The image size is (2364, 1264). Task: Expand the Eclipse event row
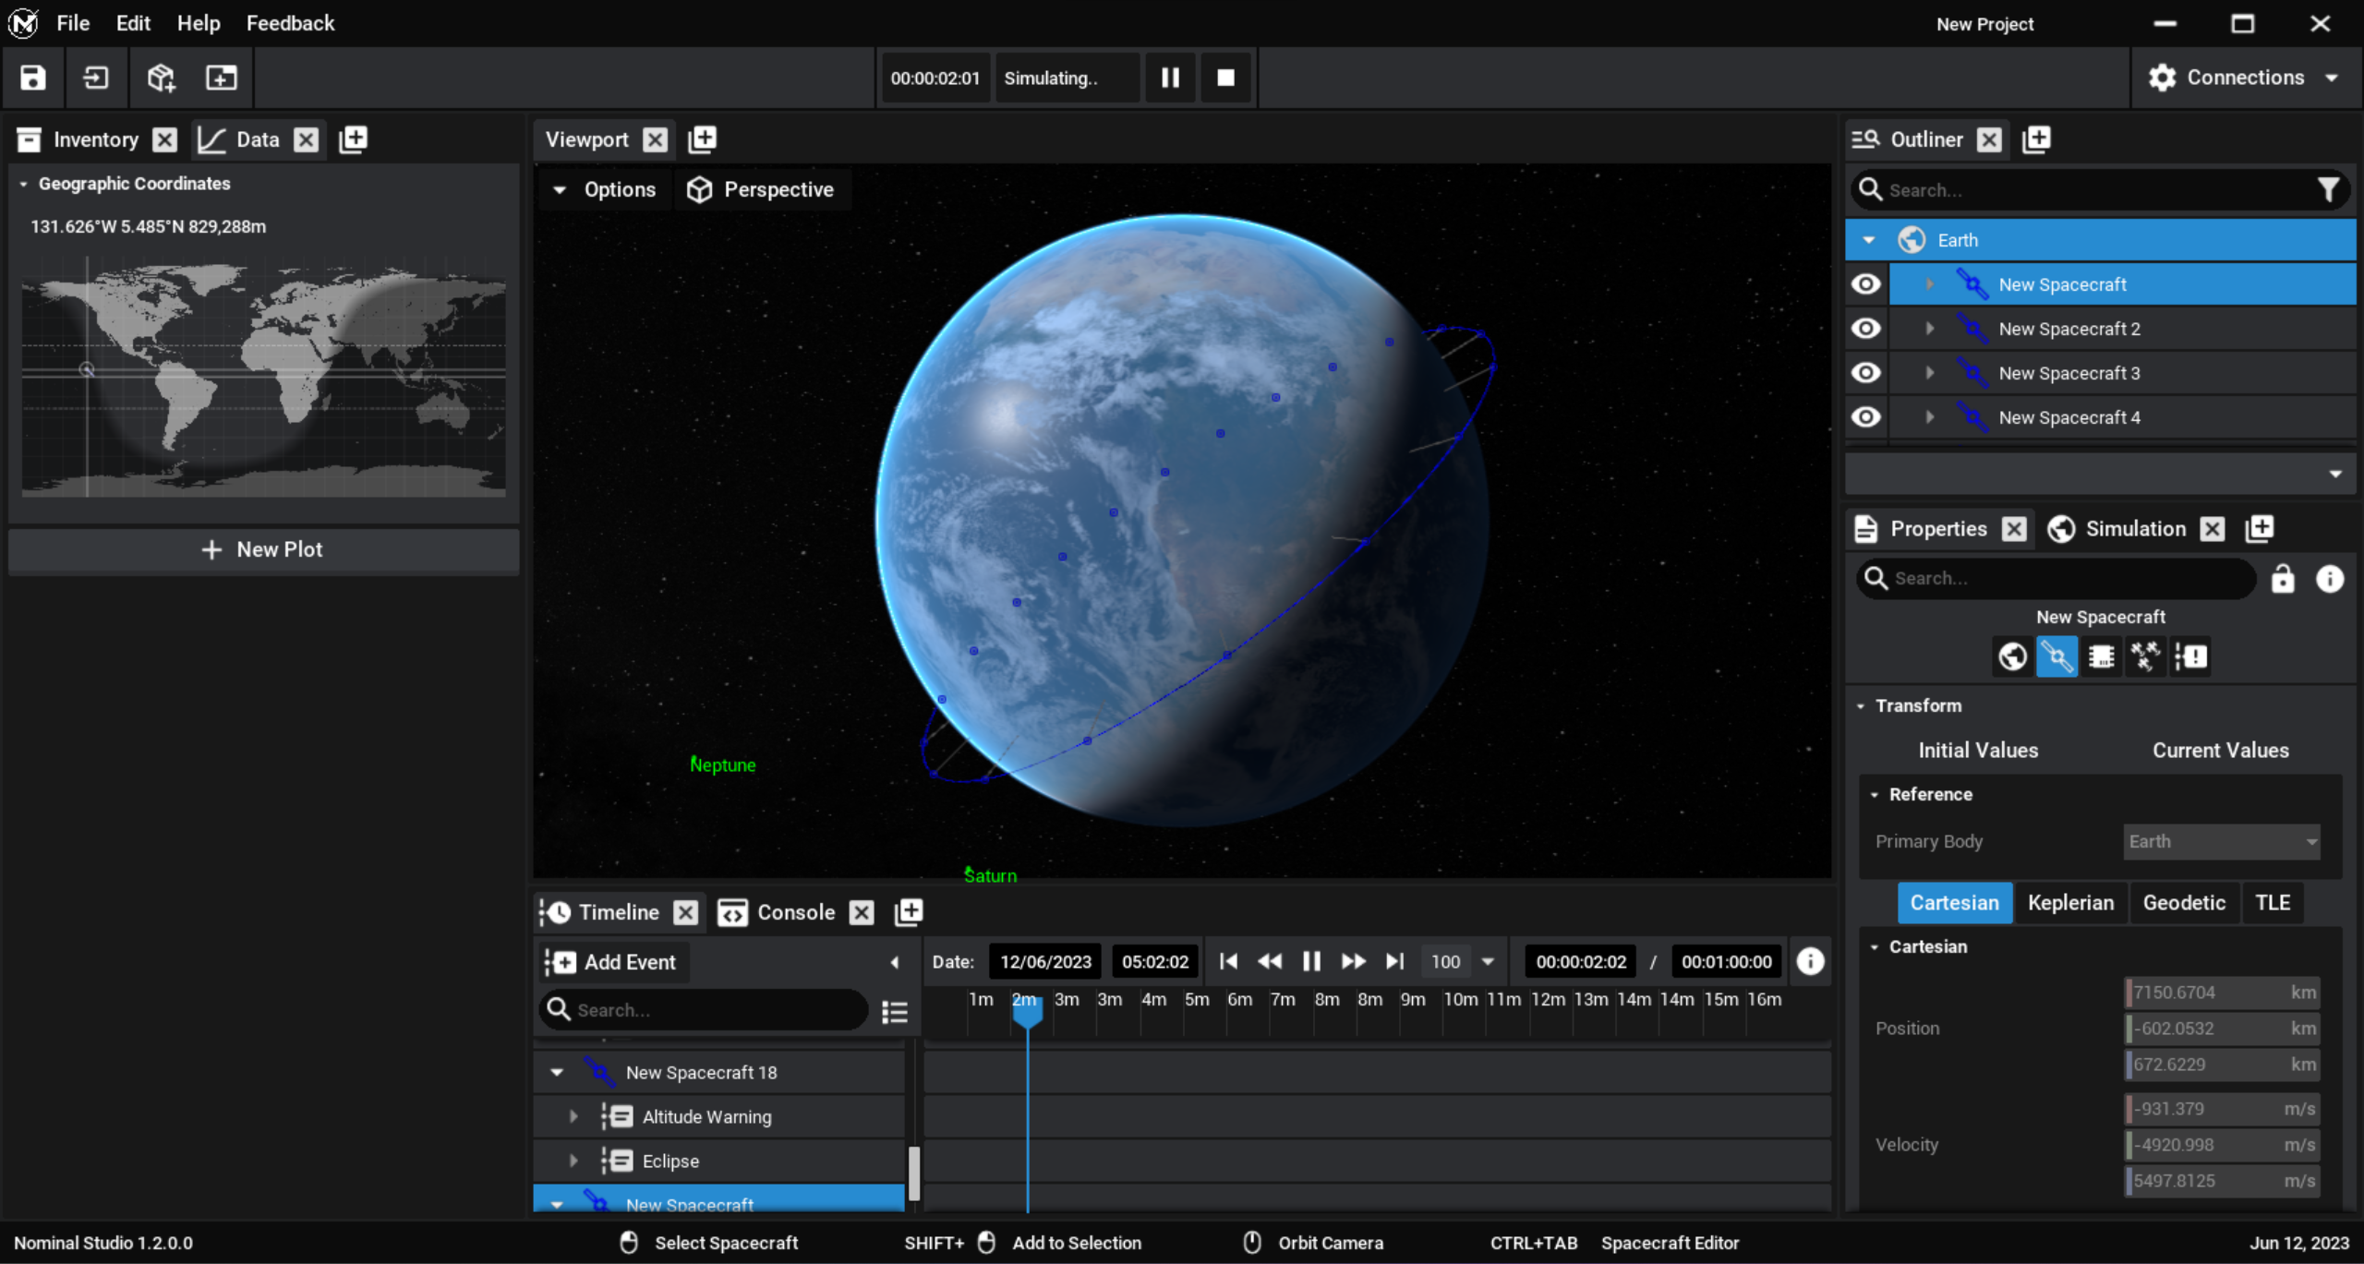[573, 1161]
